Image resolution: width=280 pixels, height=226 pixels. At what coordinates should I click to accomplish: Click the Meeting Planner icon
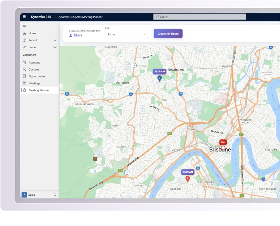[x=24, y=90]
